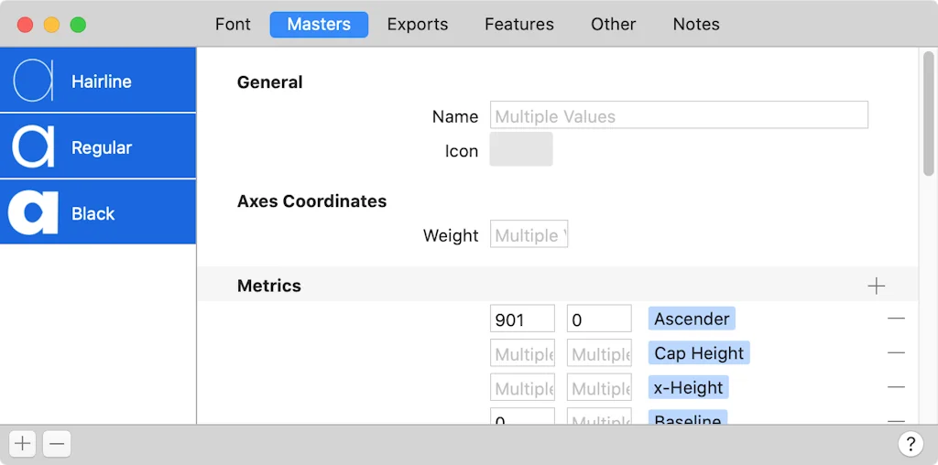Switch to the Exports tab
The height and width of the screenshot is (465, 938).
point(418,25)
